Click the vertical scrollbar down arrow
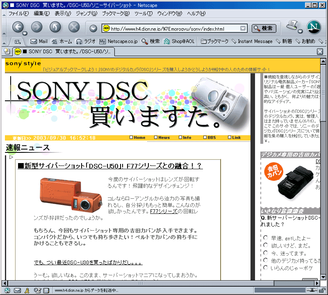328x295 pixels. 323,277
